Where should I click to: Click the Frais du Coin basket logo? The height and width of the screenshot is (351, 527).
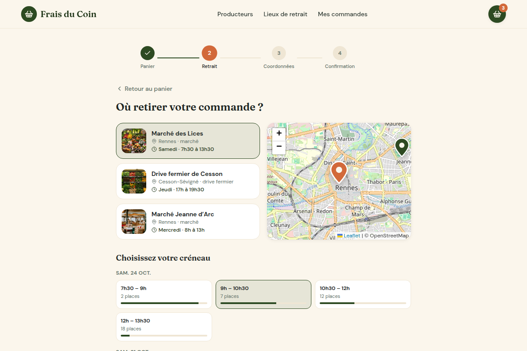(29, 14)
